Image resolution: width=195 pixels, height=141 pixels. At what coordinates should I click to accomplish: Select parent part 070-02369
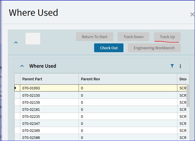coord(49,130)
